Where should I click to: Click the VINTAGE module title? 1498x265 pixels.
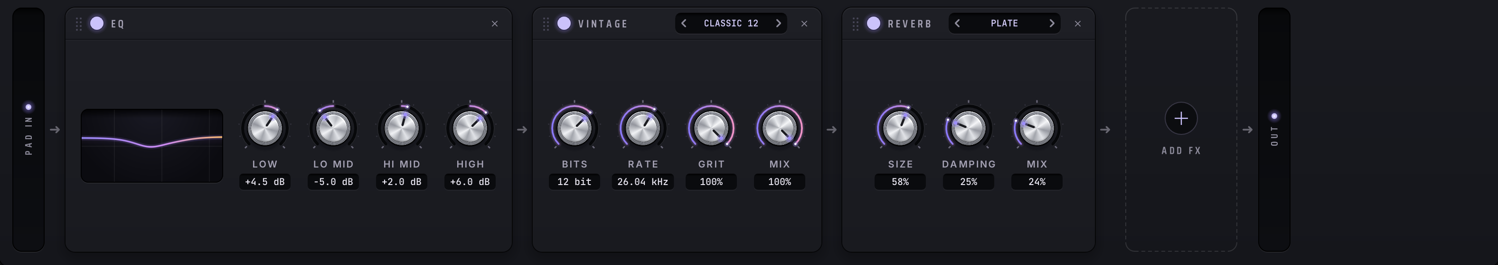point(603,24)
